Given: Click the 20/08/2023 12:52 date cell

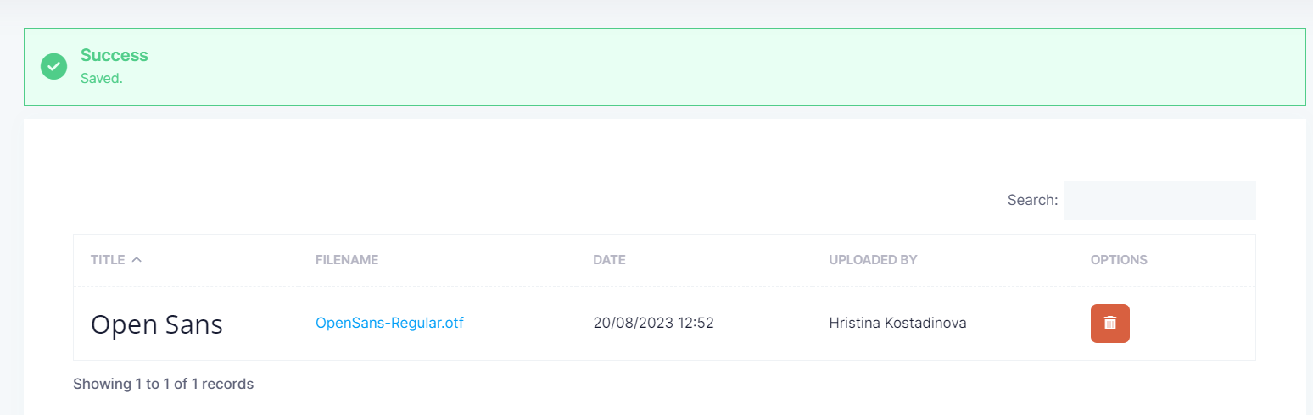Looking at the screenshot, I should (653, 323).
